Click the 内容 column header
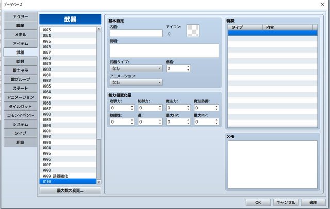 [x=288, y=27]
